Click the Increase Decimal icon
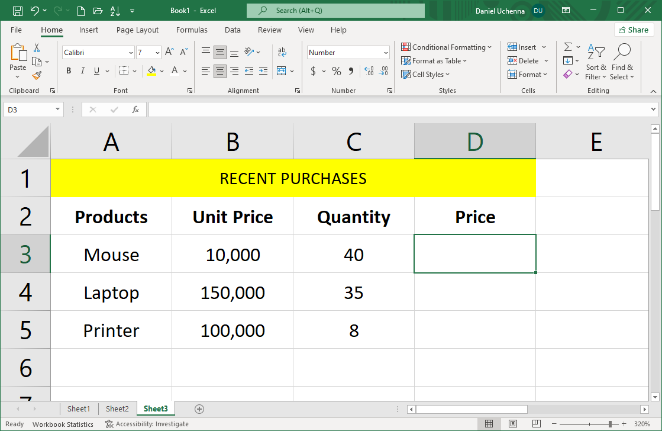 pyautogui.click(x=368, y=70)
